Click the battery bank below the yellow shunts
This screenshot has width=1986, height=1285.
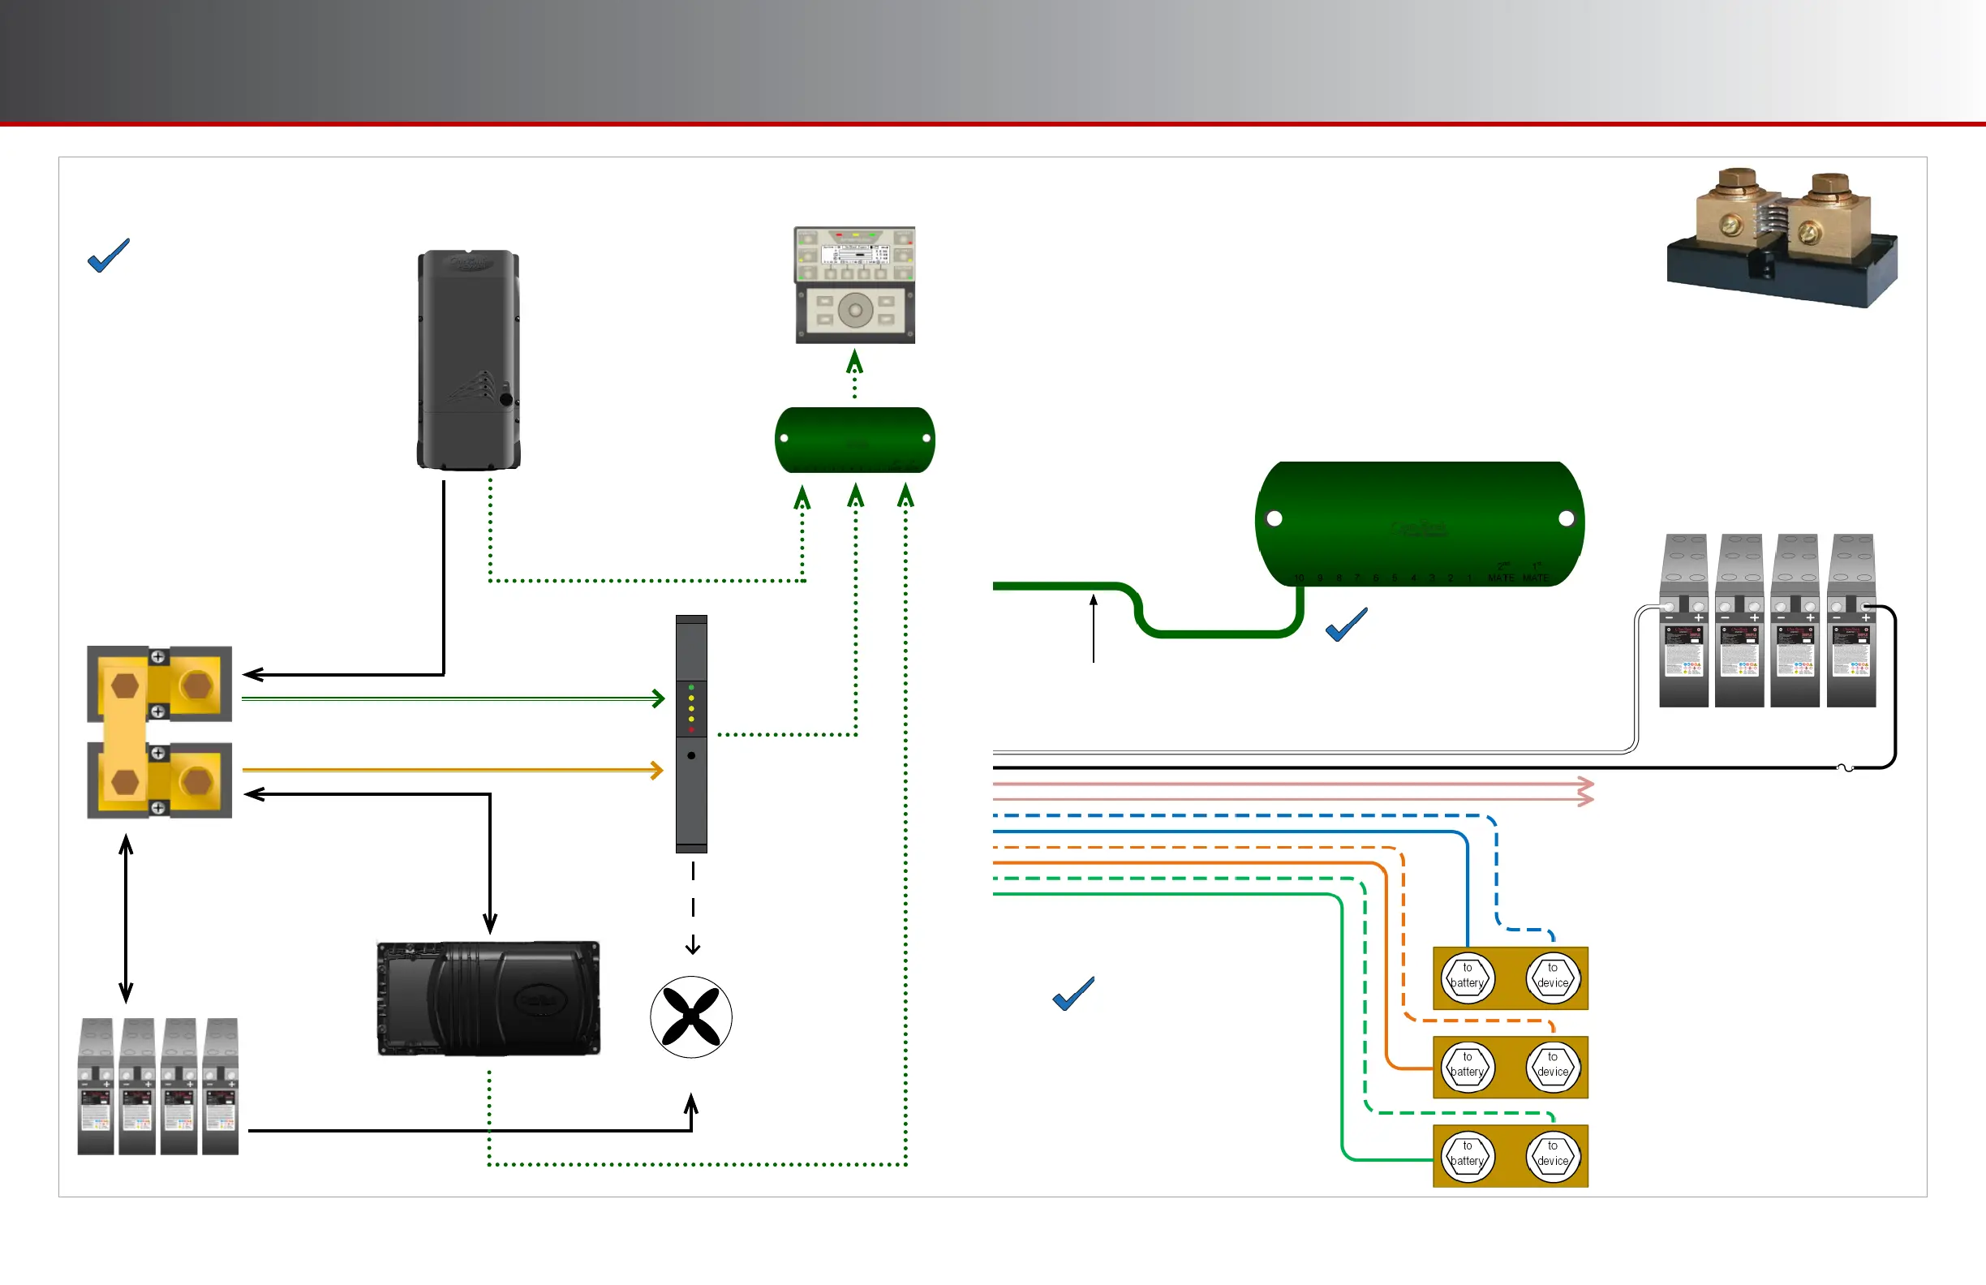pos(157,1085)
